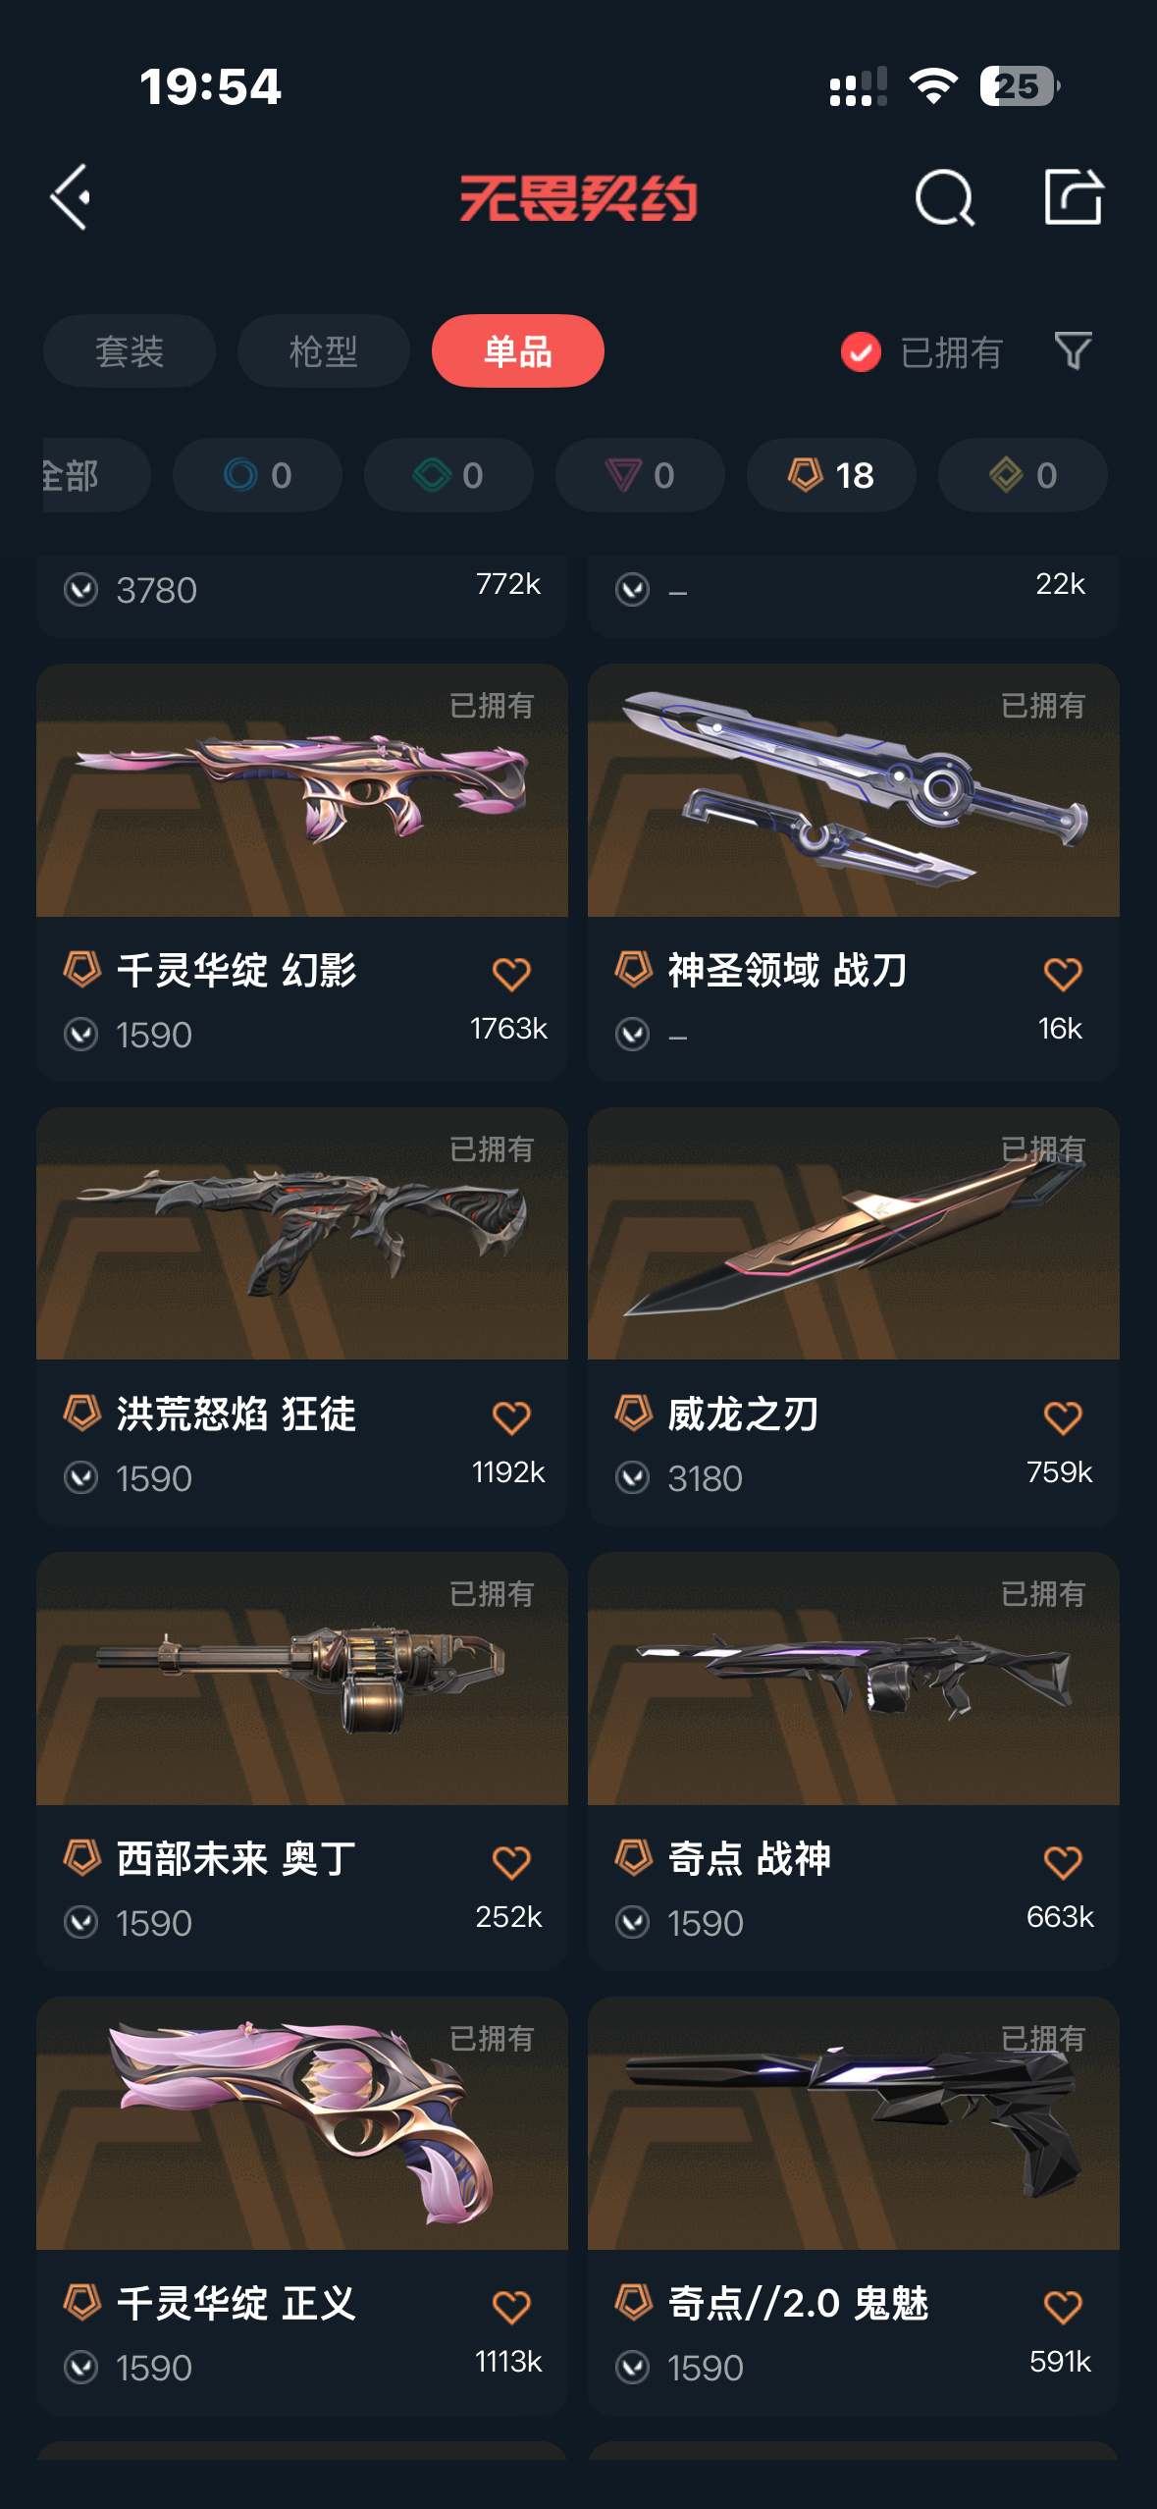Tap heart icon on 奇点 战神

tap(1063, 1862)
